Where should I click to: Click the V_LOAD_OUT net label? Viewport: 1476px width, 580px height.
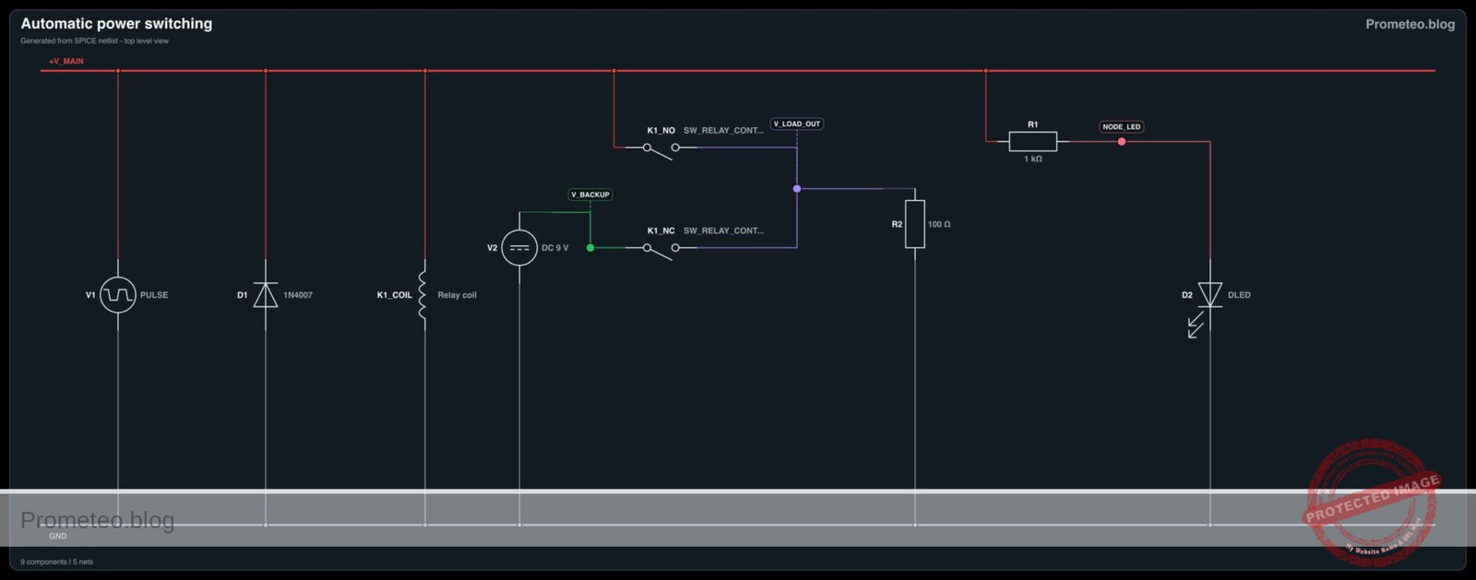tap(797, 124)
